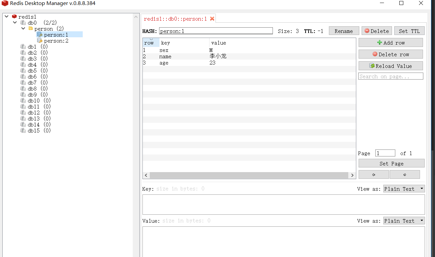Click the Rename button
The image size is (435, 257).
[344, 31]
